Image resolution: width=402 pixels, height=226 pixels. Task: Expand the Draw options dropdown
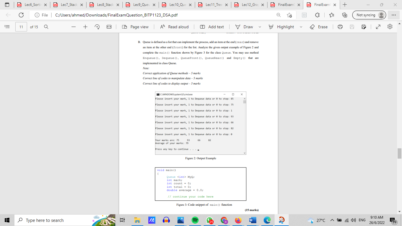coord(259,26)
